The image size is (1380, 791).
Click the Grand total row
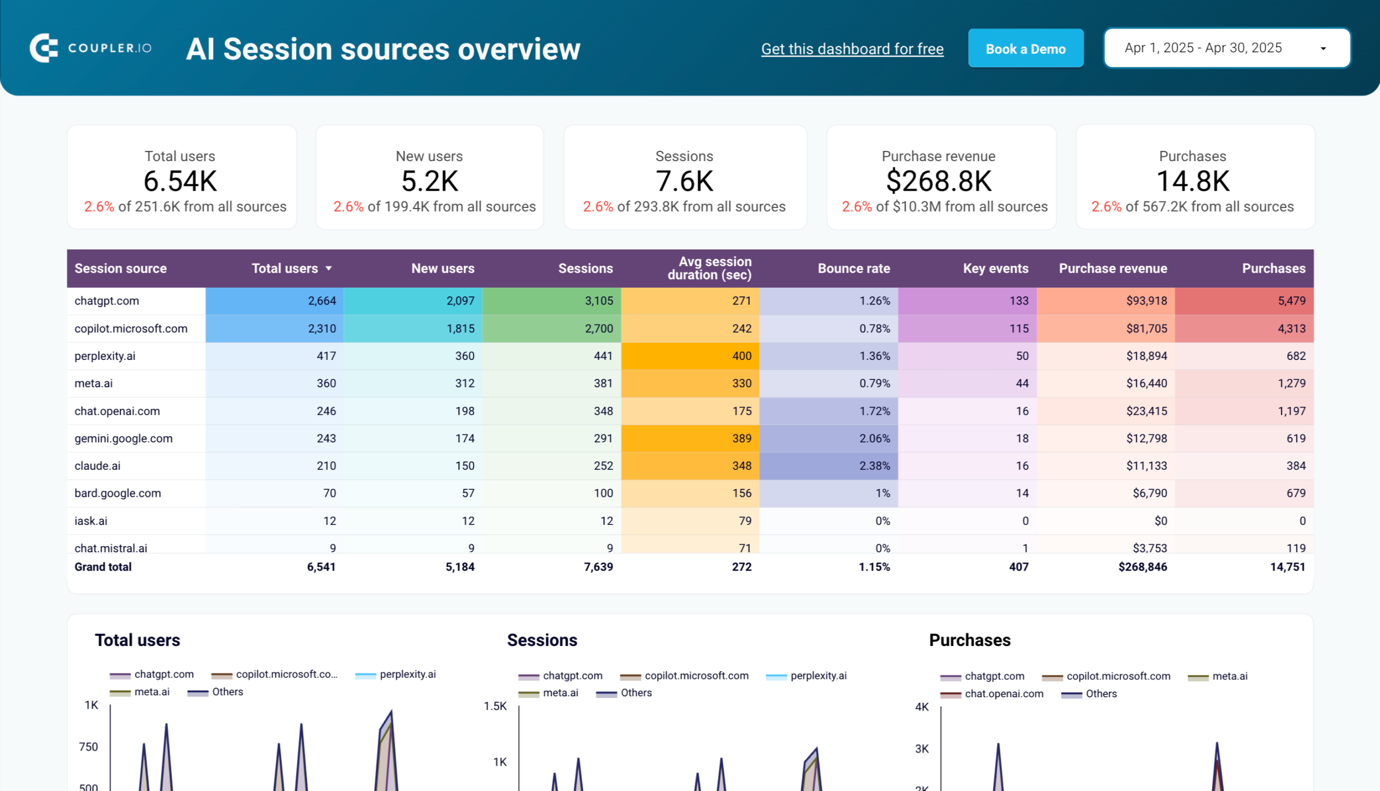103,567
